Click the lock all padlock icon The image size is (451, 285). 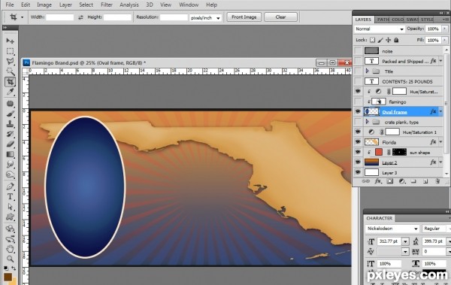coord(396,40)
